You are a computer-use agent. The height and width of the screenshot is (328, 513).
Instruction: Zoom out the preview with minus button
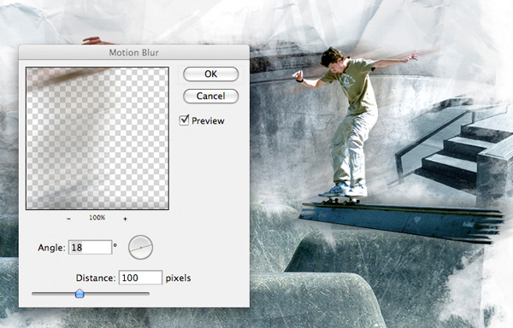[x=68, y=219]
